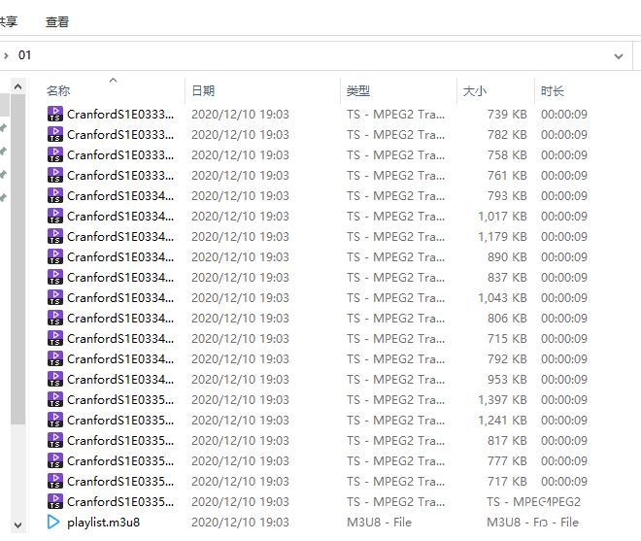Select the TS icon in the 715 KB row

(55, 339)
